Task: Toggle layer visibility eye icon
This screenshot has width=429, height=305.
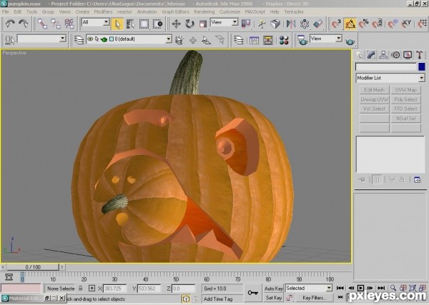Action: point(90,39)
